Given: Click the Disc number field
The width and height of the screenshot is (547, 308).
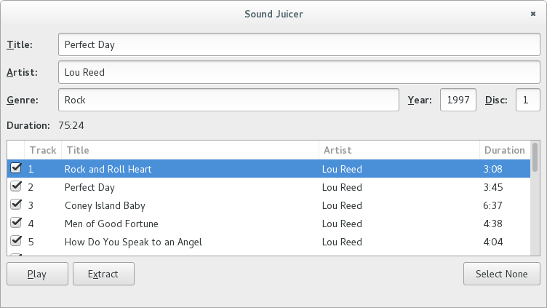Looking at the screenshot, I should [527, 100].
